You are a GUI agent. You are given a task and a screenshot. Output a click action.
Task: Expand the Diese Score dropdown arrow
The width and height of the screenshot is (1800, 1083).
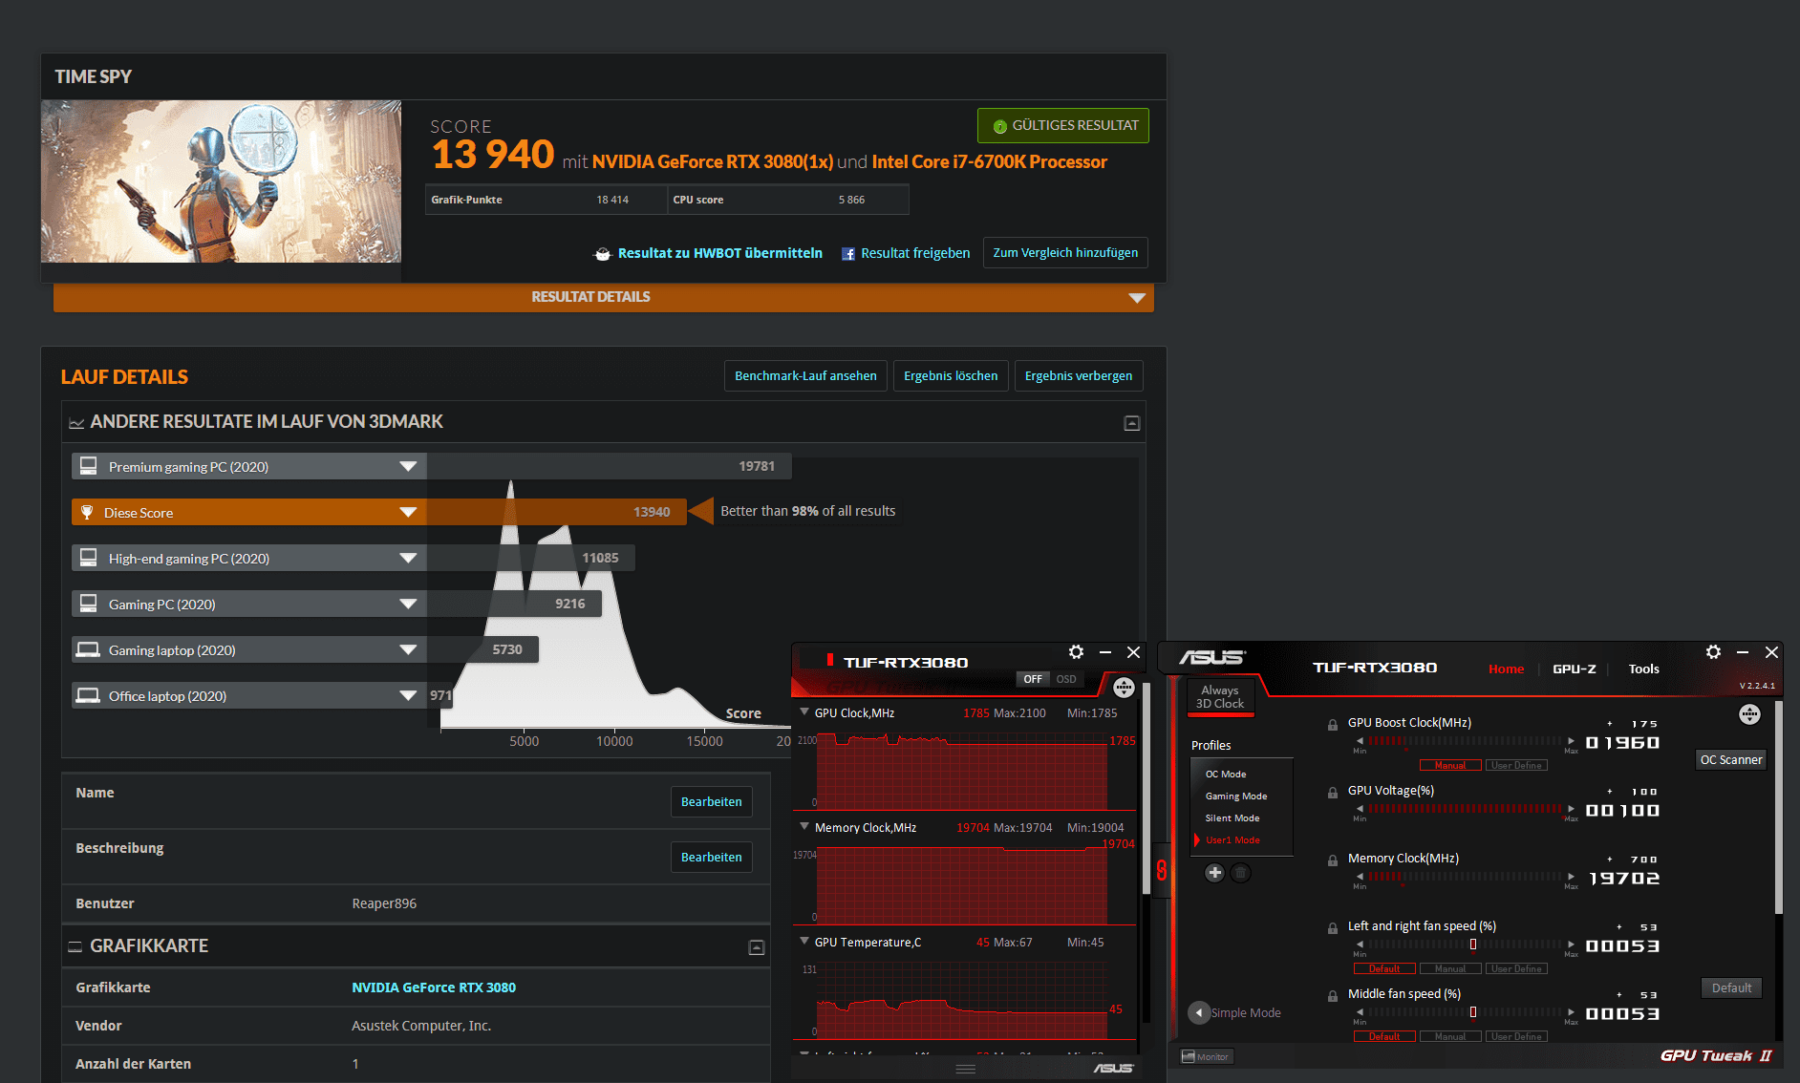(x=408, y=512)
